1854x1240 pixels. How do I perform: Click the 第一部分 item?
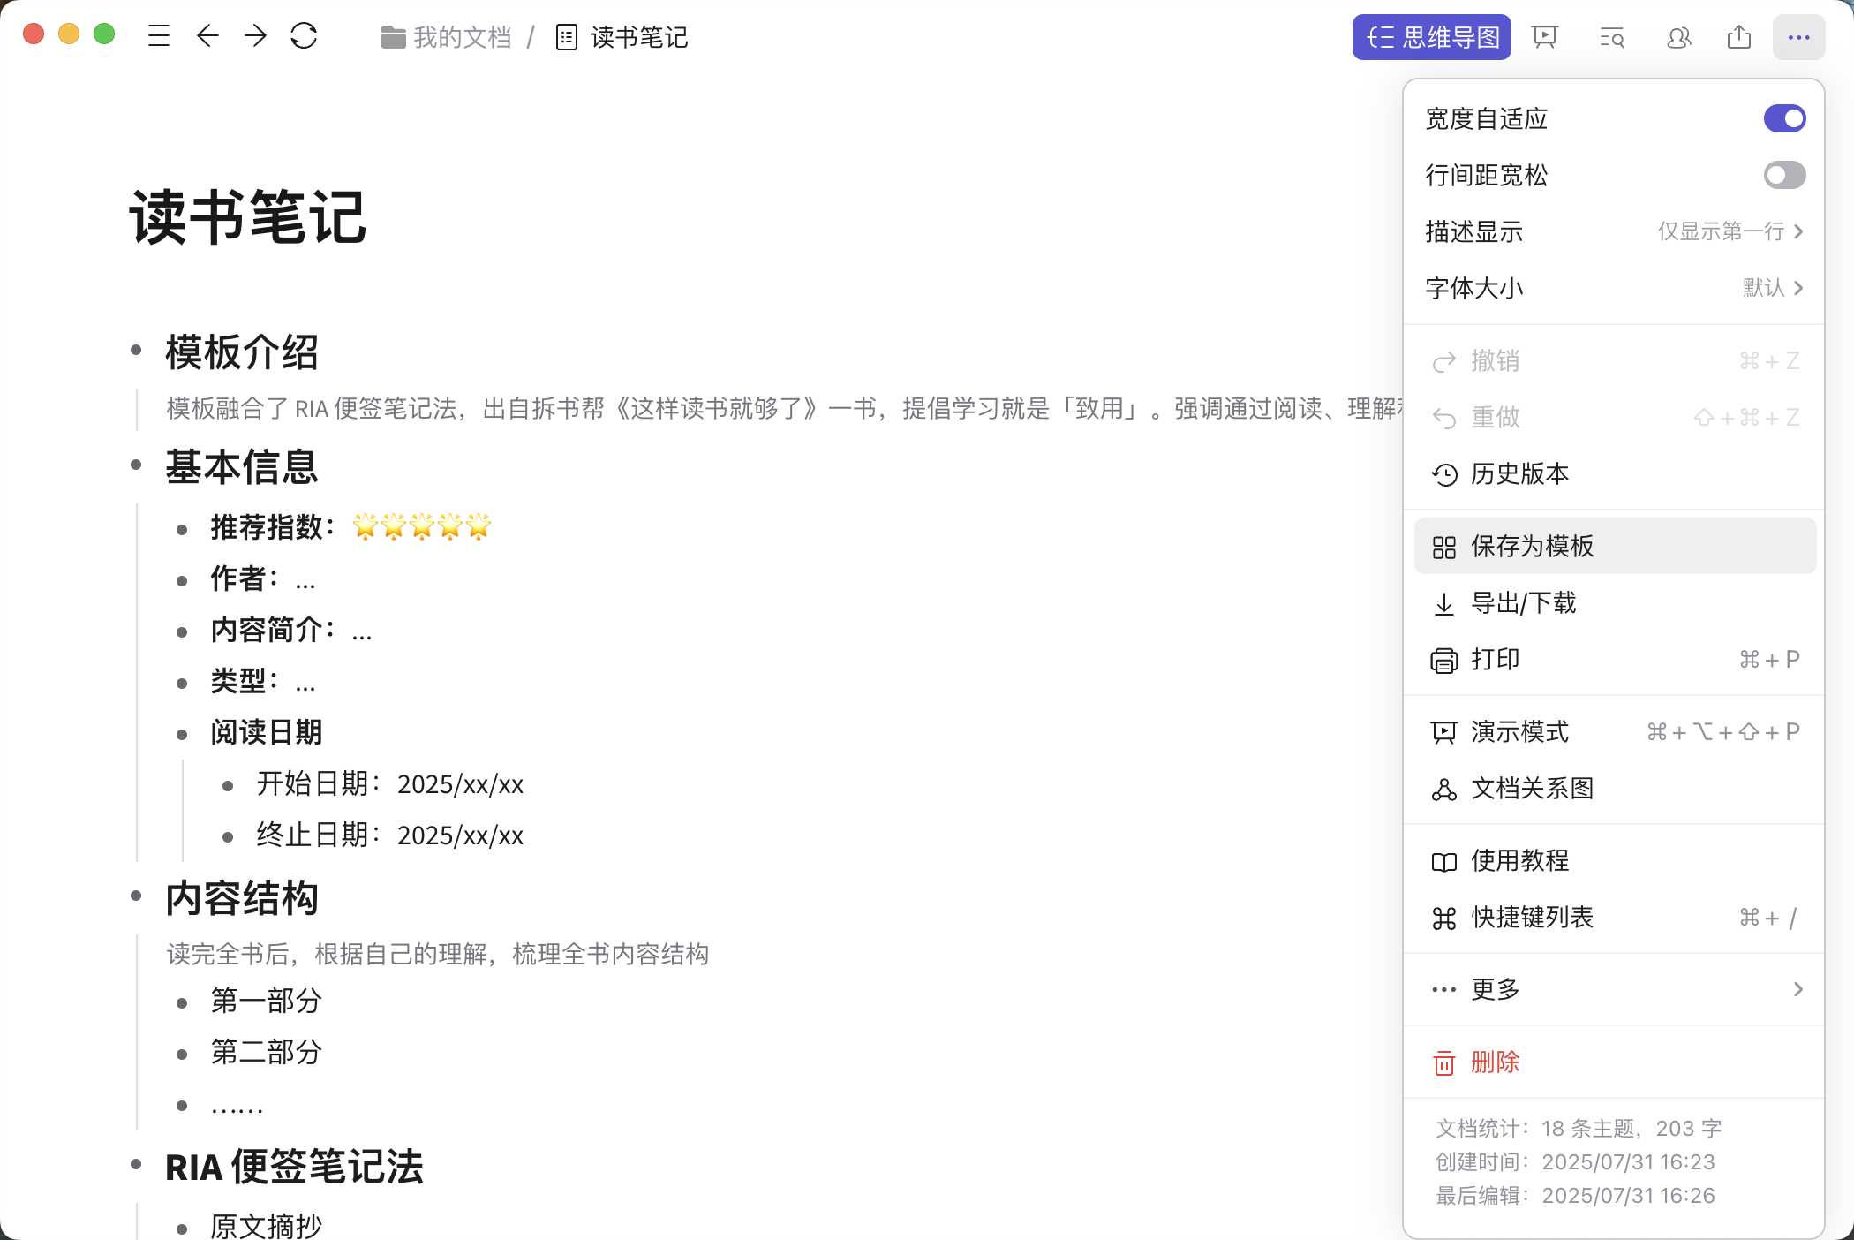click(x=266, y=1002)
